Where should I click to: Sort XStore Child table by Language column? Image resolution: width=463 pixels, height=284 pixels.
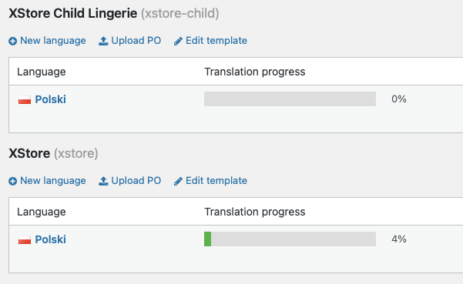click(x=42, y=72)
